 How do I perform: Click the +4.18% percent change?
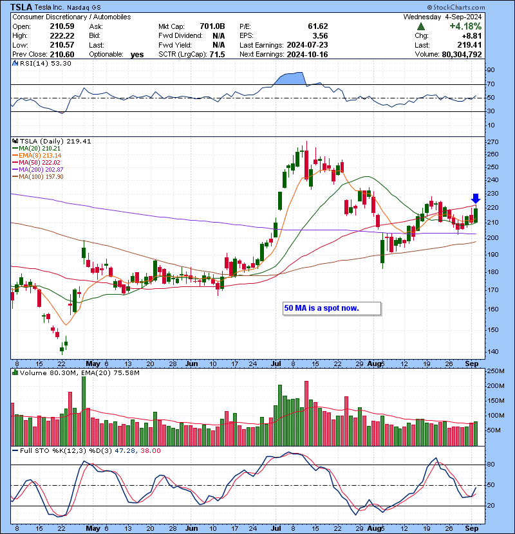click(x=465, y=26)
